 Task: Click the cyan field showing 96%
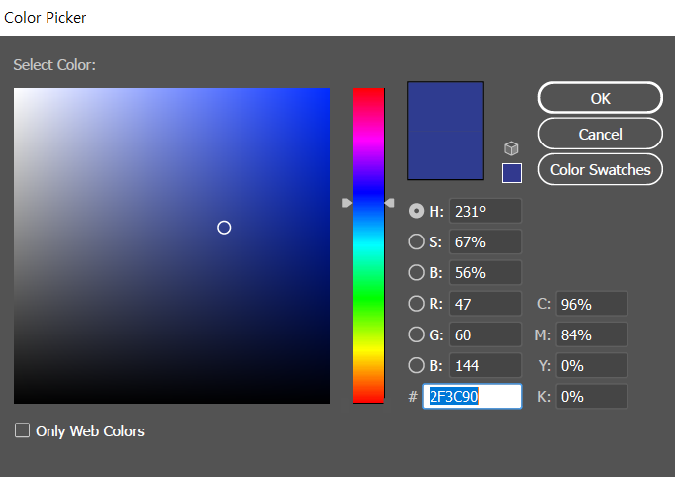point(592,304)
